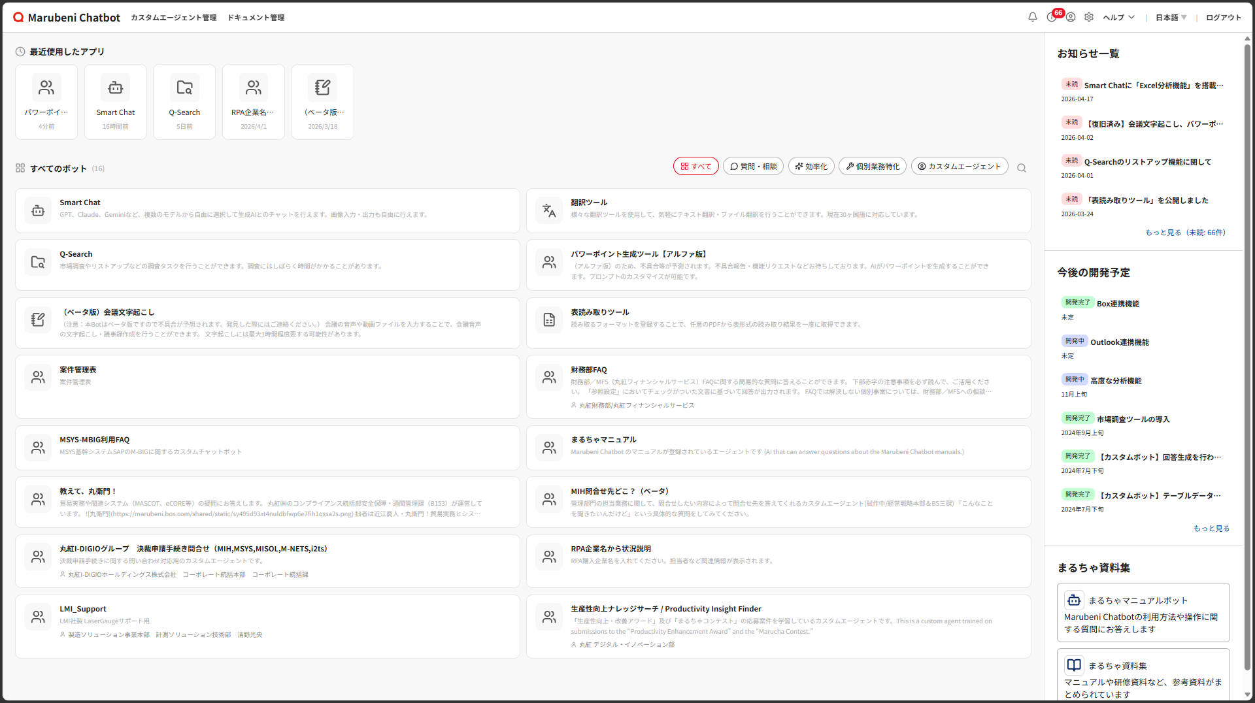Click the 丸紅I-DIGIOグループ bot icon

(x=38, y=557)
